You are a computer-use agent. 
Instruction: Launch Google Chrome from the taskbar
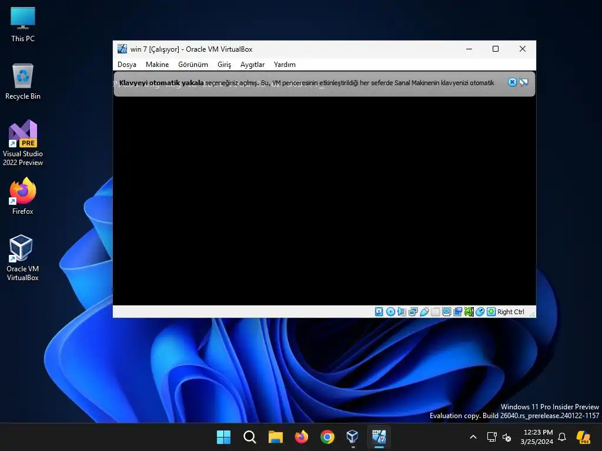[x=327, y=437]
